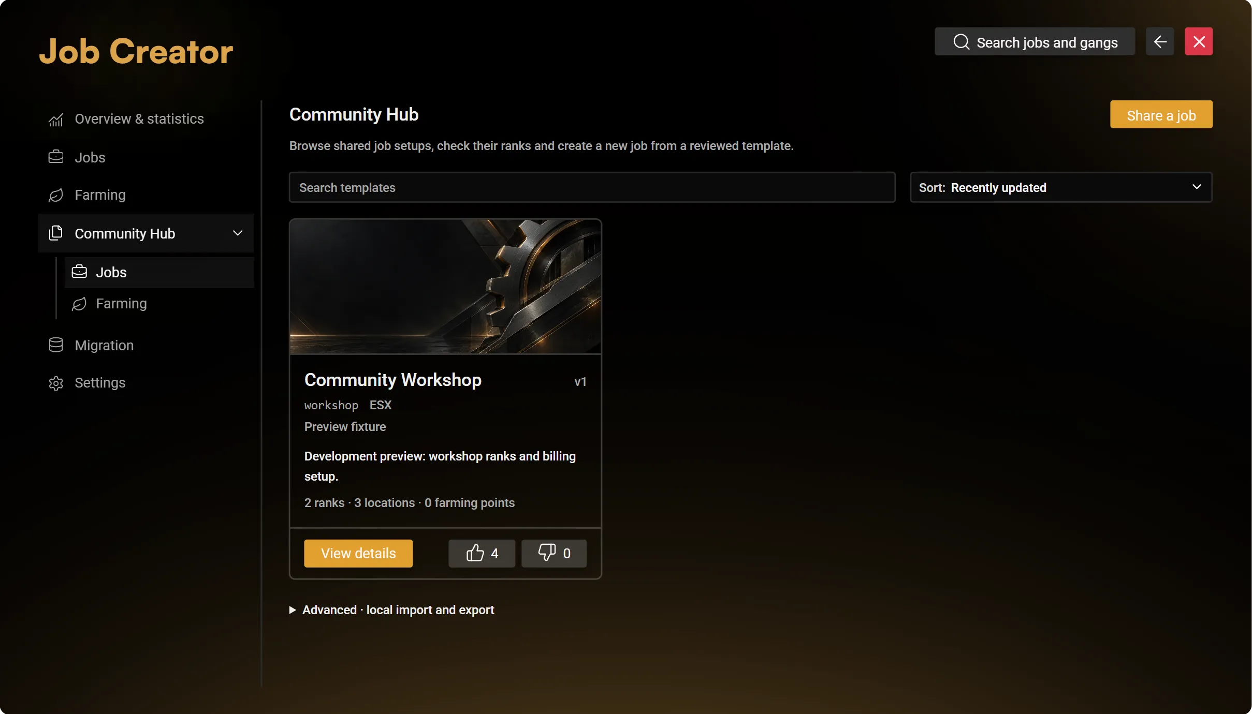Open Overview & statistics page
The image size is (1252, 714).
(x=146, y=119)
